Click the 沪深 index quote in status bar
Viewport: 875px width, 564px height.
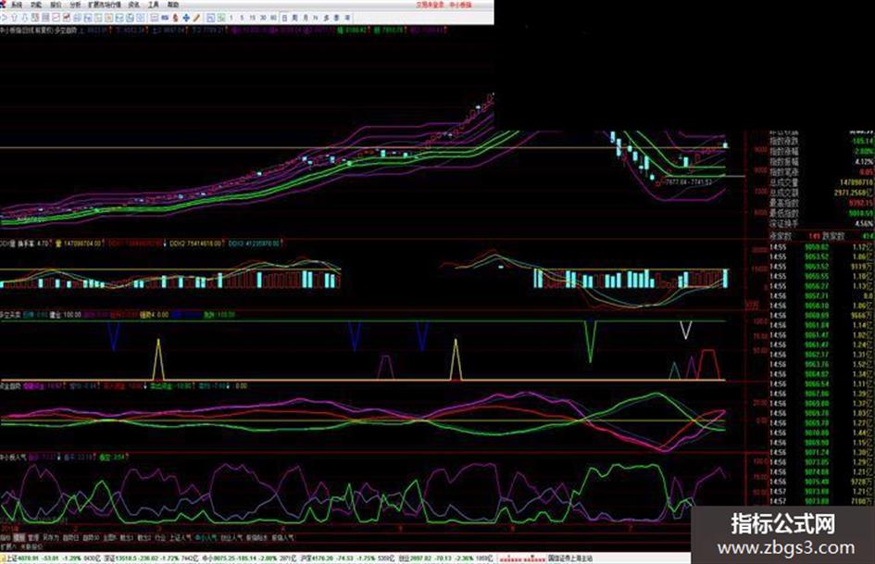coord(349,558)
